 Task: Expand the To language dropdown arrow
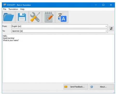tap(106, 31)
